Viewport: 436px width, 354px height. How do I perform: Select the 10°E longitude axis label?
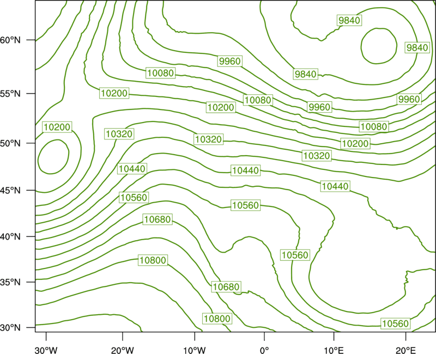coord(334,350)
